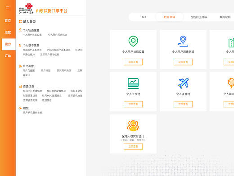The height and width of the screenshot is (176, 234).
Task: Click the China Unicom logo
Action: [26, 9]
